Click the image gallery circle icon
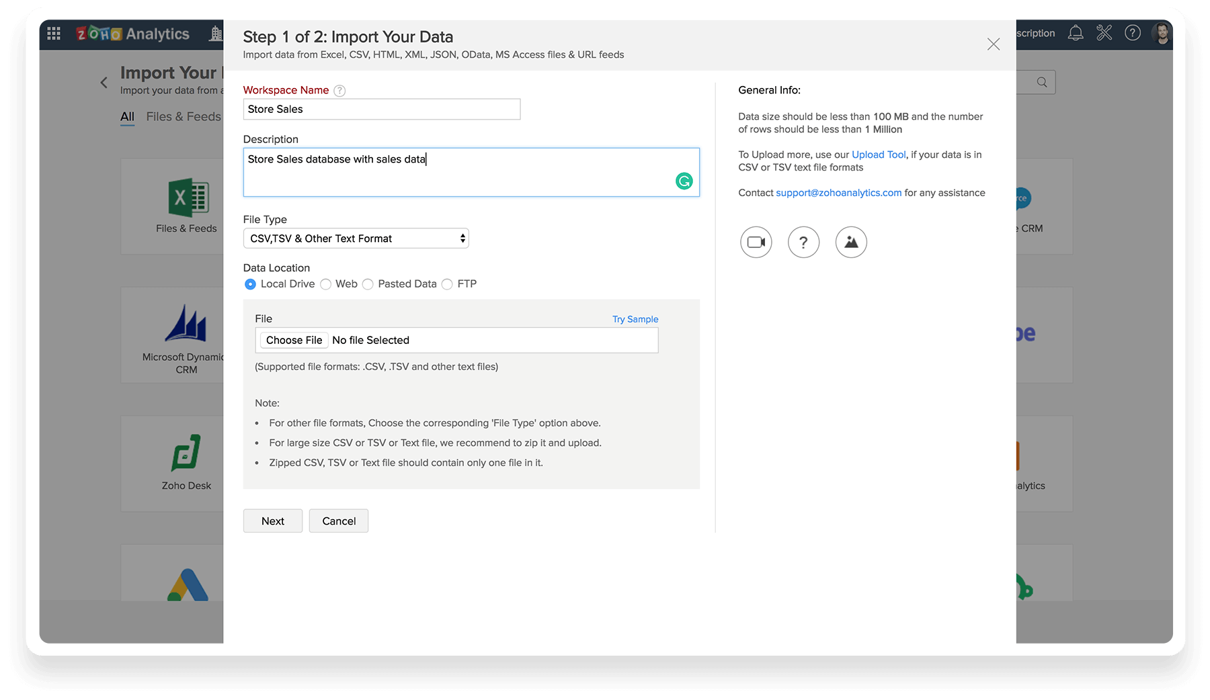 (851, 243)
